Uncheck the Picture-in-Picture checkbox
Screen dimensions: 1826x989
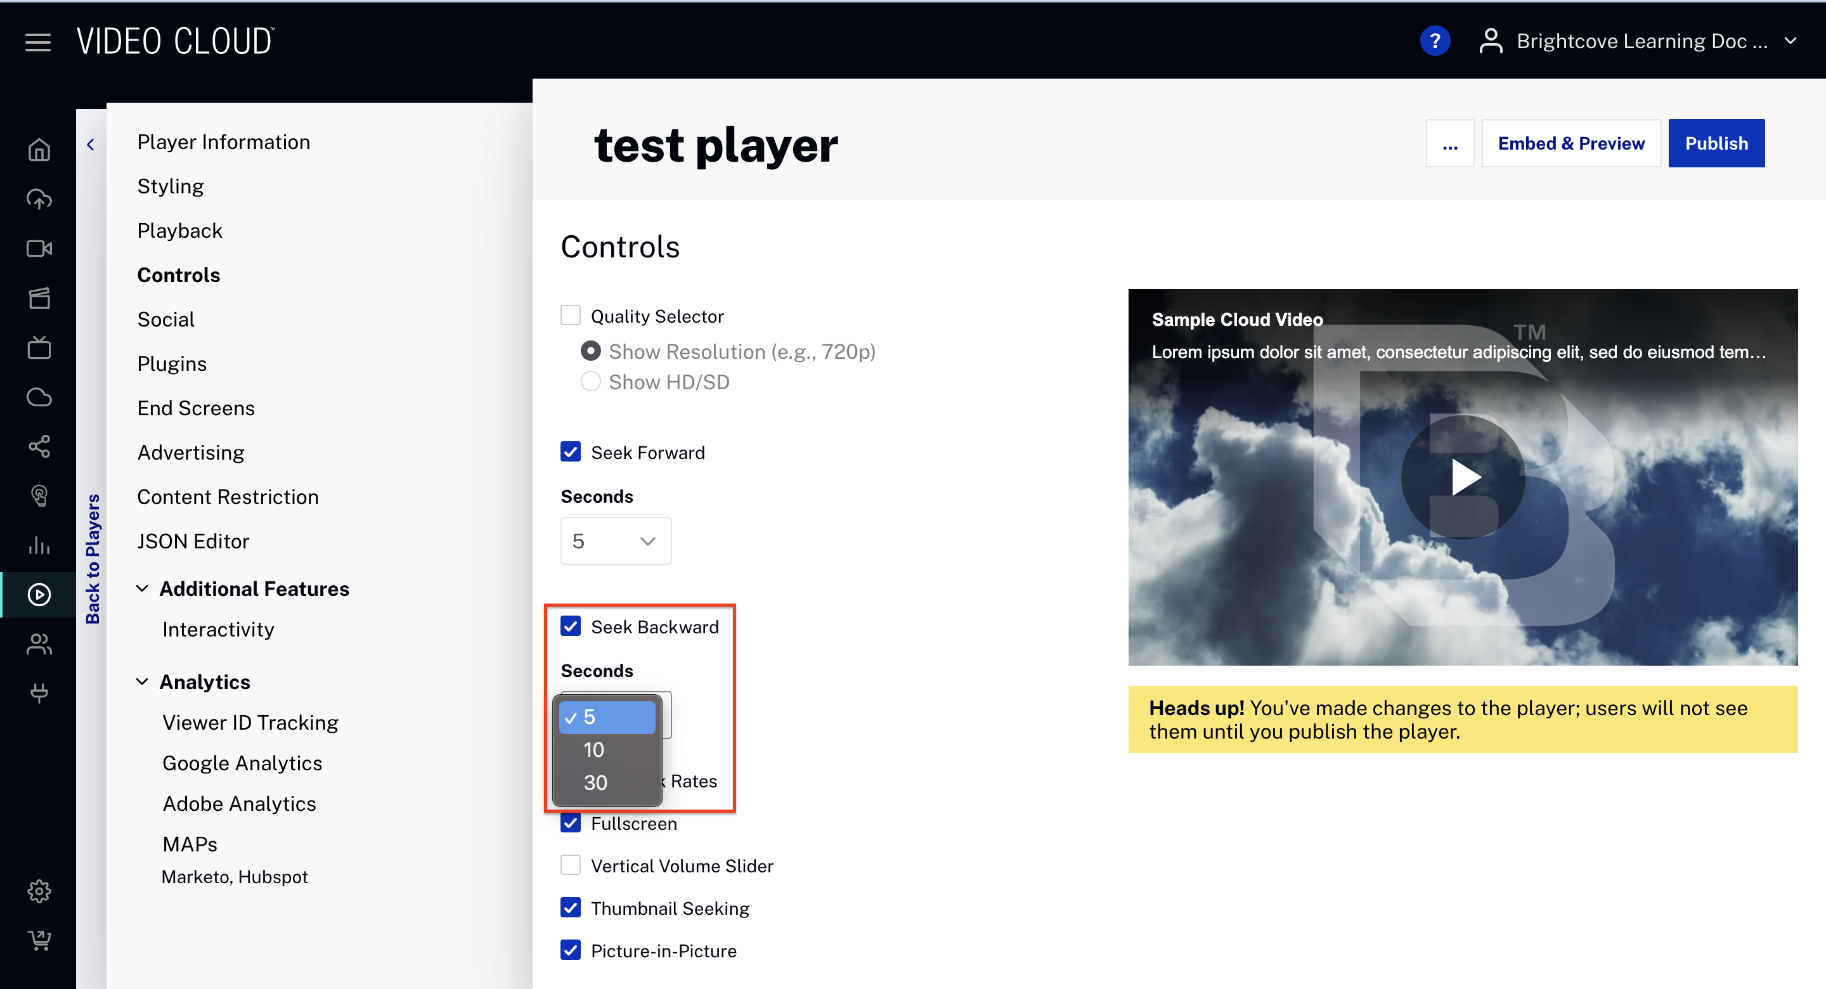click(x=571, y=950)
